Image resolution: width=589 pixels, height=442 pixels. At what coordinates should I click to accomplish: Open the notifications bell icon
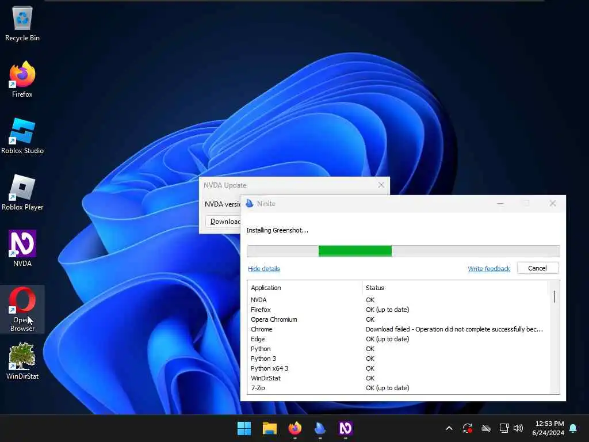(x=573, y=428)
